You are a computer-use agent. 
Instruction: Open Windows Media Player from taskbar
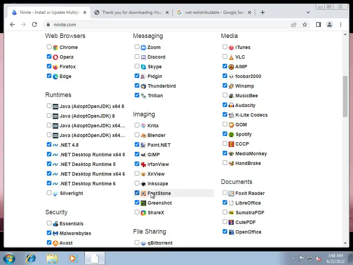(73, 258)
